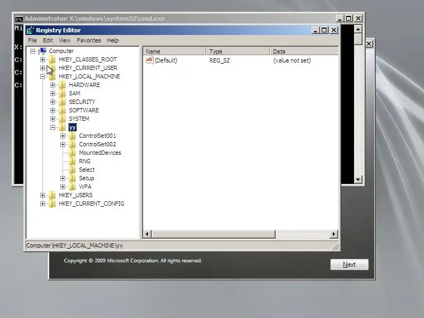Click the Select folder icon
The height and width of the screenshot is (318, 424).
coord(72,170)
